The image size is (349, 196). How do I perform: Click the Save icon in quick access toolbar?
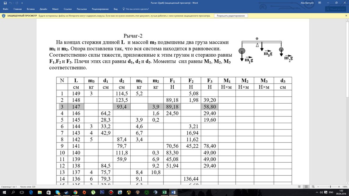coord(5,3)
